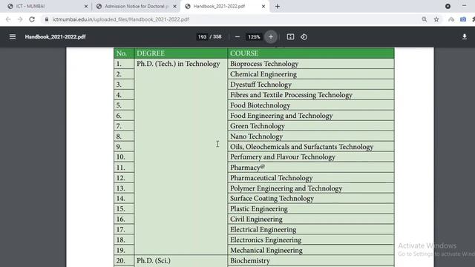Screen dimensions: 475x267
Task: Open the profile circle icon in title bar
Action: coord(448,6)
